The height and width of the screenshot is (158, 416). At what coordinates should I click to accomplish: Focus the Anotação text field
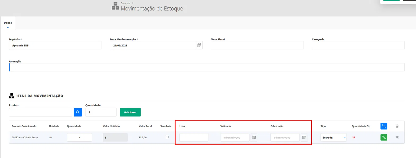click(207, 67)
